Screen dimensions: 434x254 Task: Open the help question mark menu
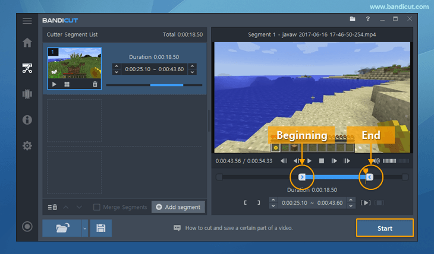click(367, 19)
